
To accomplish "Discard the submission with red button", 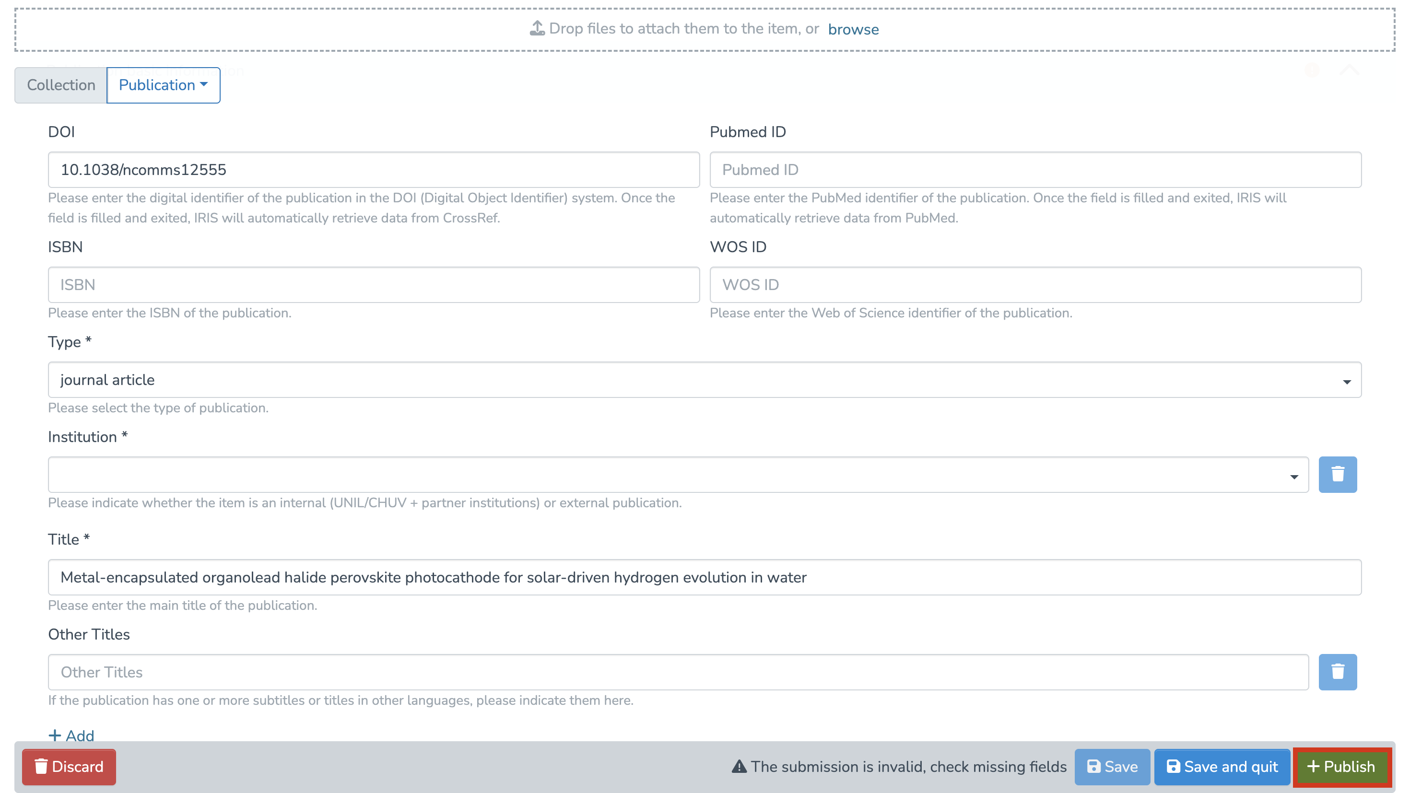I will 69,766.
